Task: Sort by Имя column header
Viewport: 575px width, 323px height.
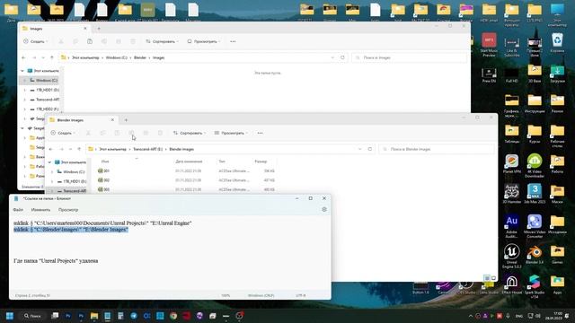Action: [x=105, y=161]
